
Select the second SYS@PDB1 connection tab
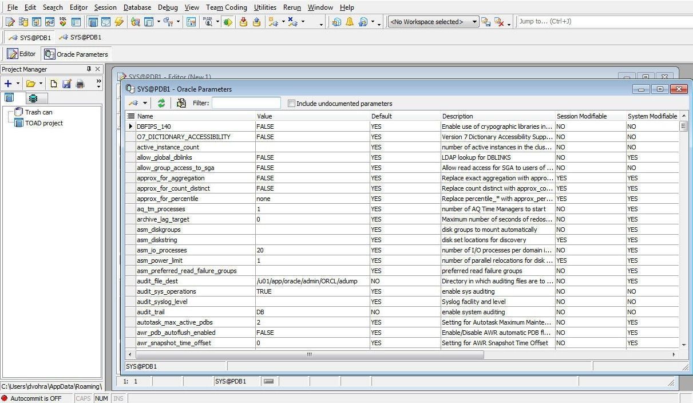click(x=80, y=37)
